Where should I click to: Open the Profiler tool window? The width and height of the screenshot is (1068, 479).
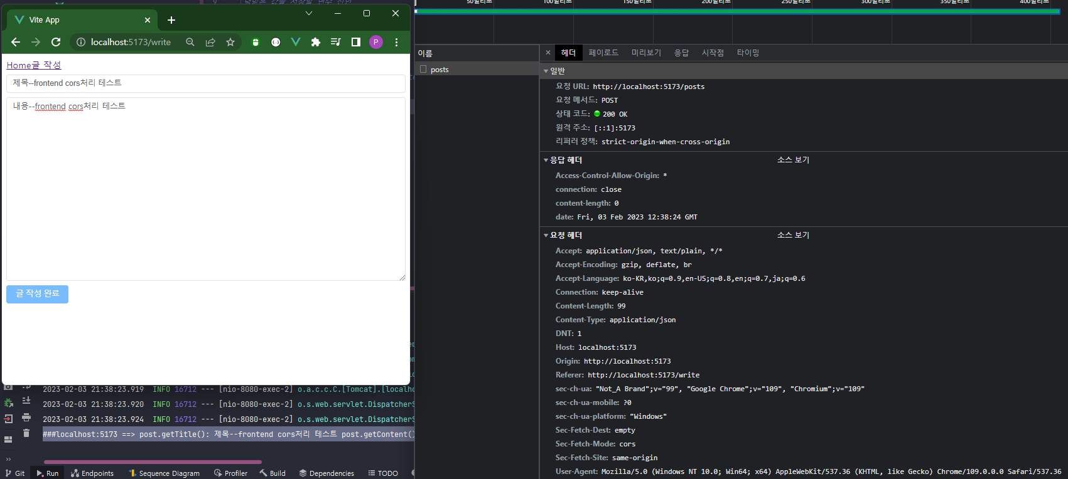click(x=230, y=473)
